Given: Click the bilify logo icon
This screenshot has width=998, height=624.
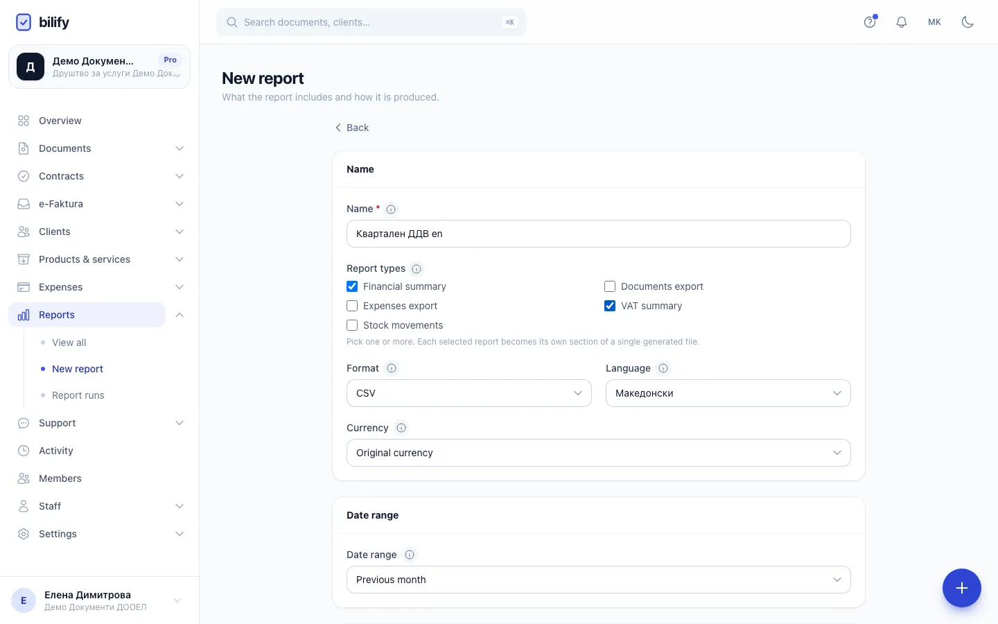Looking at the screenshot, I should [x=24, y=22].
